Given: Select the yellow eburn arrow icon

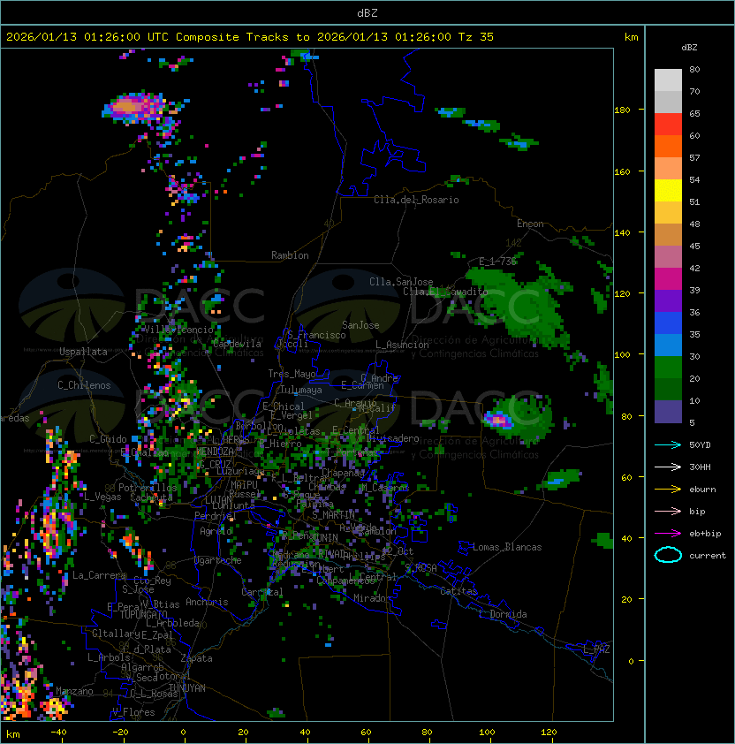Looking at the screenshot, I should (x=668, y=489).
